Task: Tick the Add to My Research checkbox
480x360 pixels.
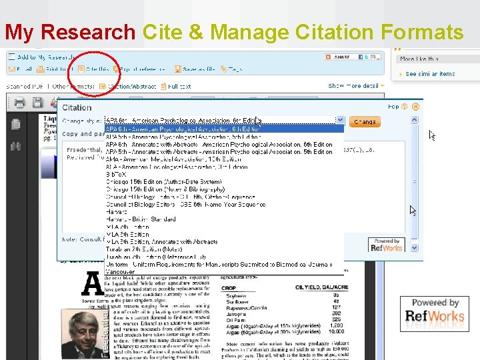Action: tap(11, 57)
